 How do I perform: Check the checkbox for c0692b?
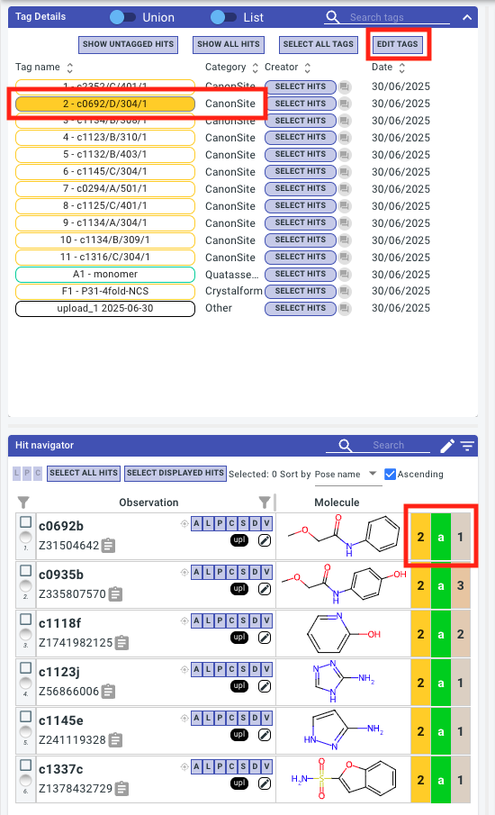(25, 521)
